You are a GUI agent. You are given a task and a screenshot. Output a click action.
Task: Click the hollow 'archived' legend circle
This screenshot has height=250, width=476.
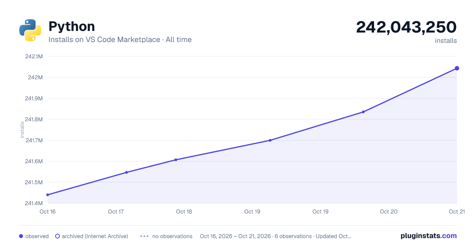[58, 236]
